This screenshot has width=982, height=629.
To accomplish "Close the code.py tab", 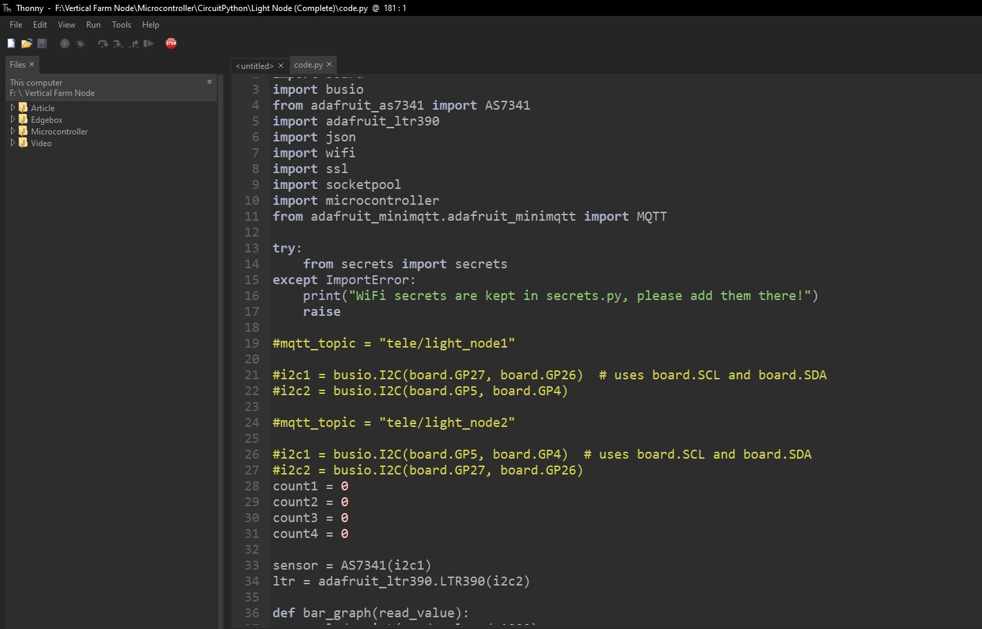I will pos(329,64).
